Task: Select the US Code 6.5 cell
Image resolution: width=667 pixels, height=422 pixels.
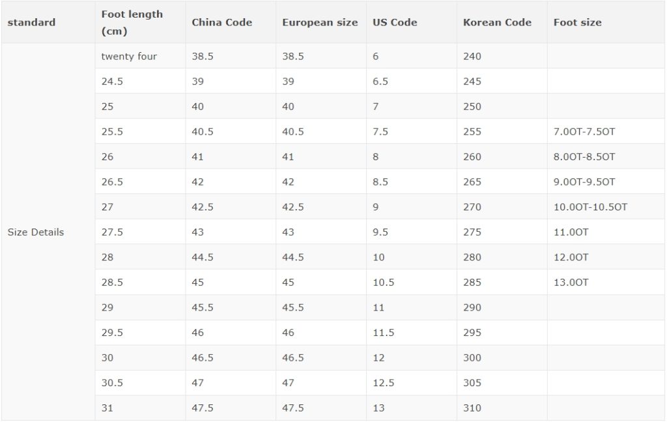Action: pyautogui.click(x=412, y=81)
